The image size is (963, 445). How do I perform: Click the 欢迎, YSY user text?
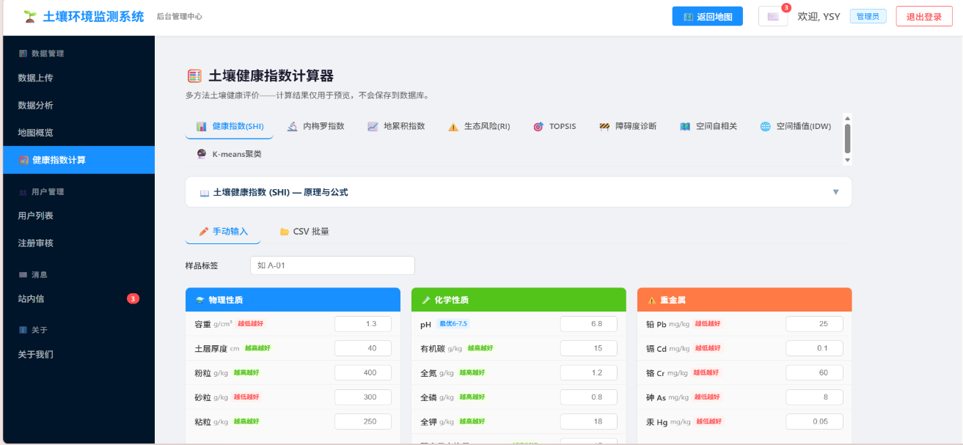(x=819, y=16)
